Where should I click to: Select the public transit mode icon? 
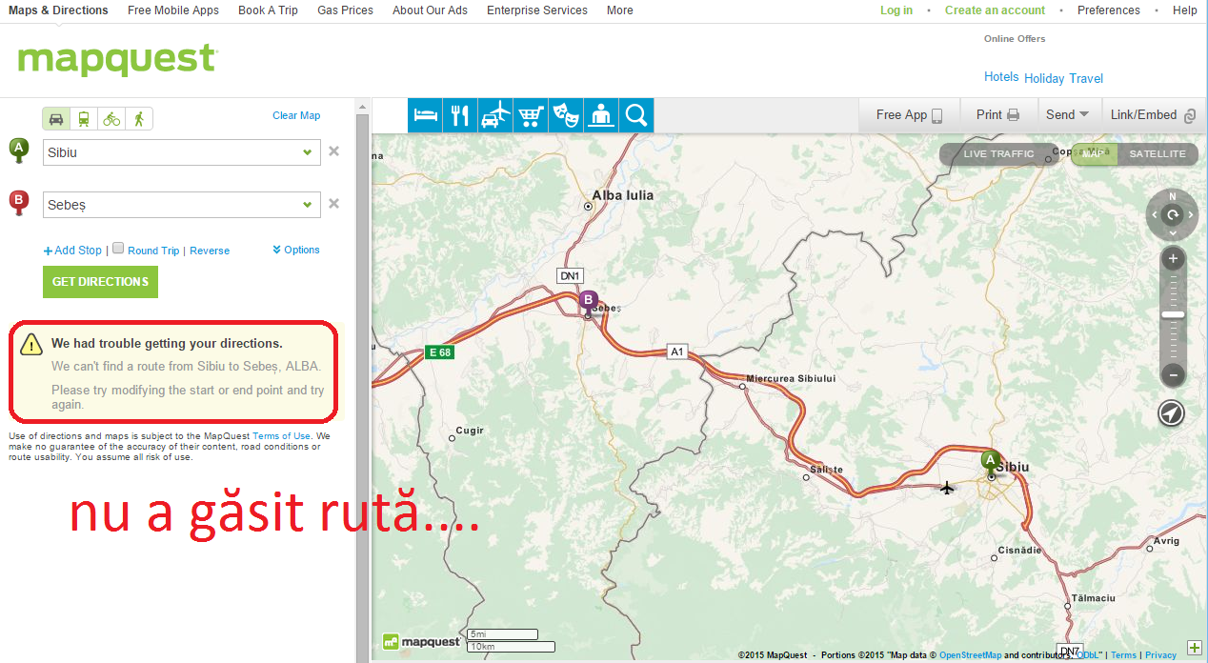tap(84, 119)
